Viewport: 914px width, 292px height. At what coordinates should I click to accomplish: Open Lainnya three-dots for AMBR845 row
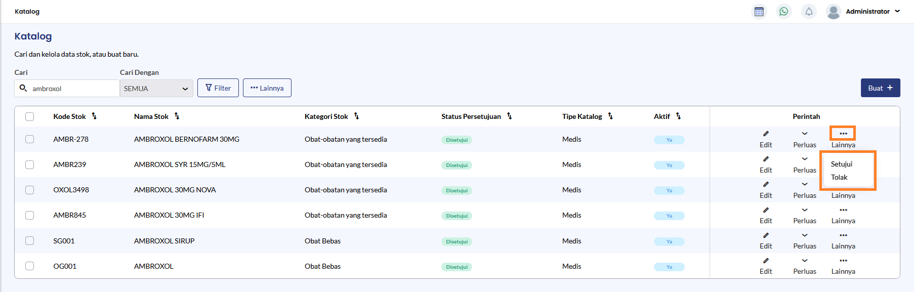(x=843, y=211)
